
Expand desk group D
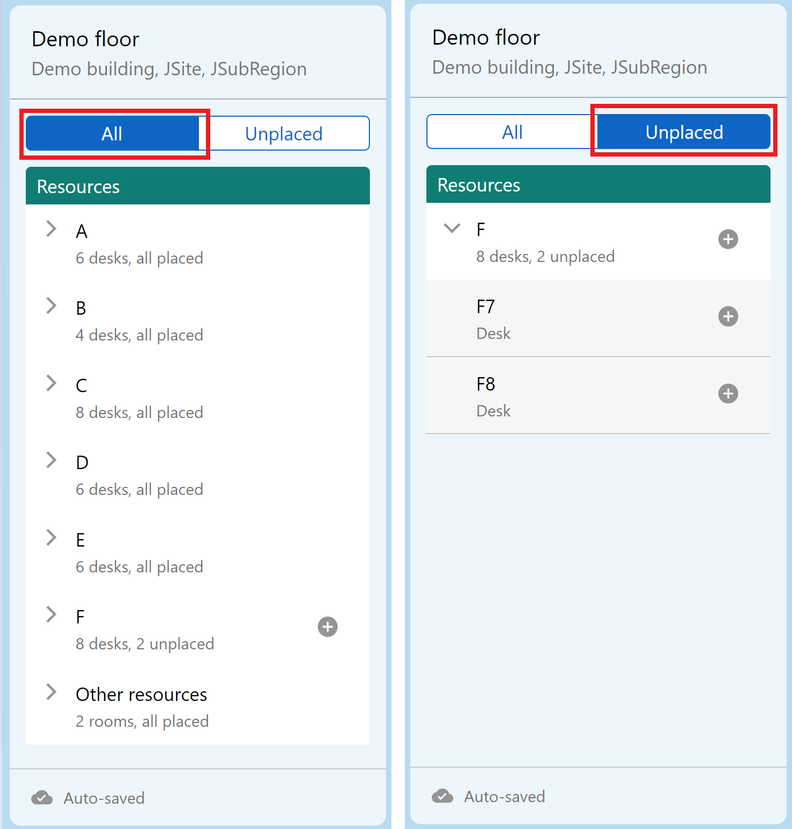pyautogui.click(x=52, y=460)
